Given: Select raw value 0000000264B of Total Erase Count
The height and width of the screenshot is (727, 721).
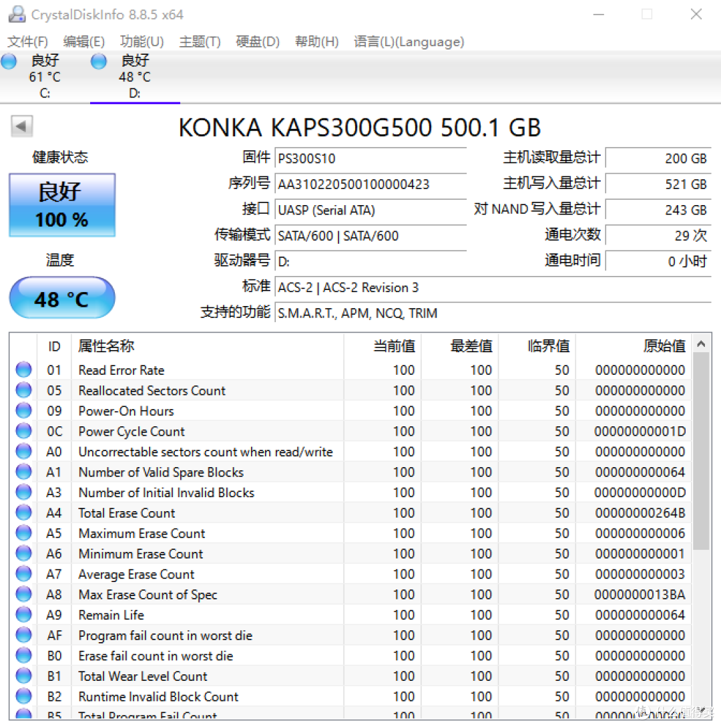Looking at the screenshot, I should [640, 513].
